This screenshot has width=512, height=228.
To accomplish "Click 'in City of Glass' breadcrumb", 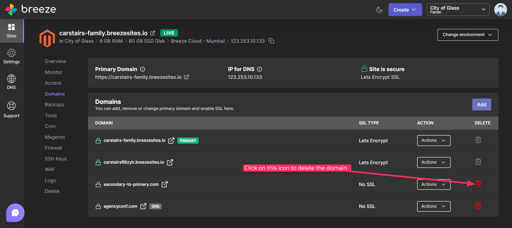I will coord(76,41).
